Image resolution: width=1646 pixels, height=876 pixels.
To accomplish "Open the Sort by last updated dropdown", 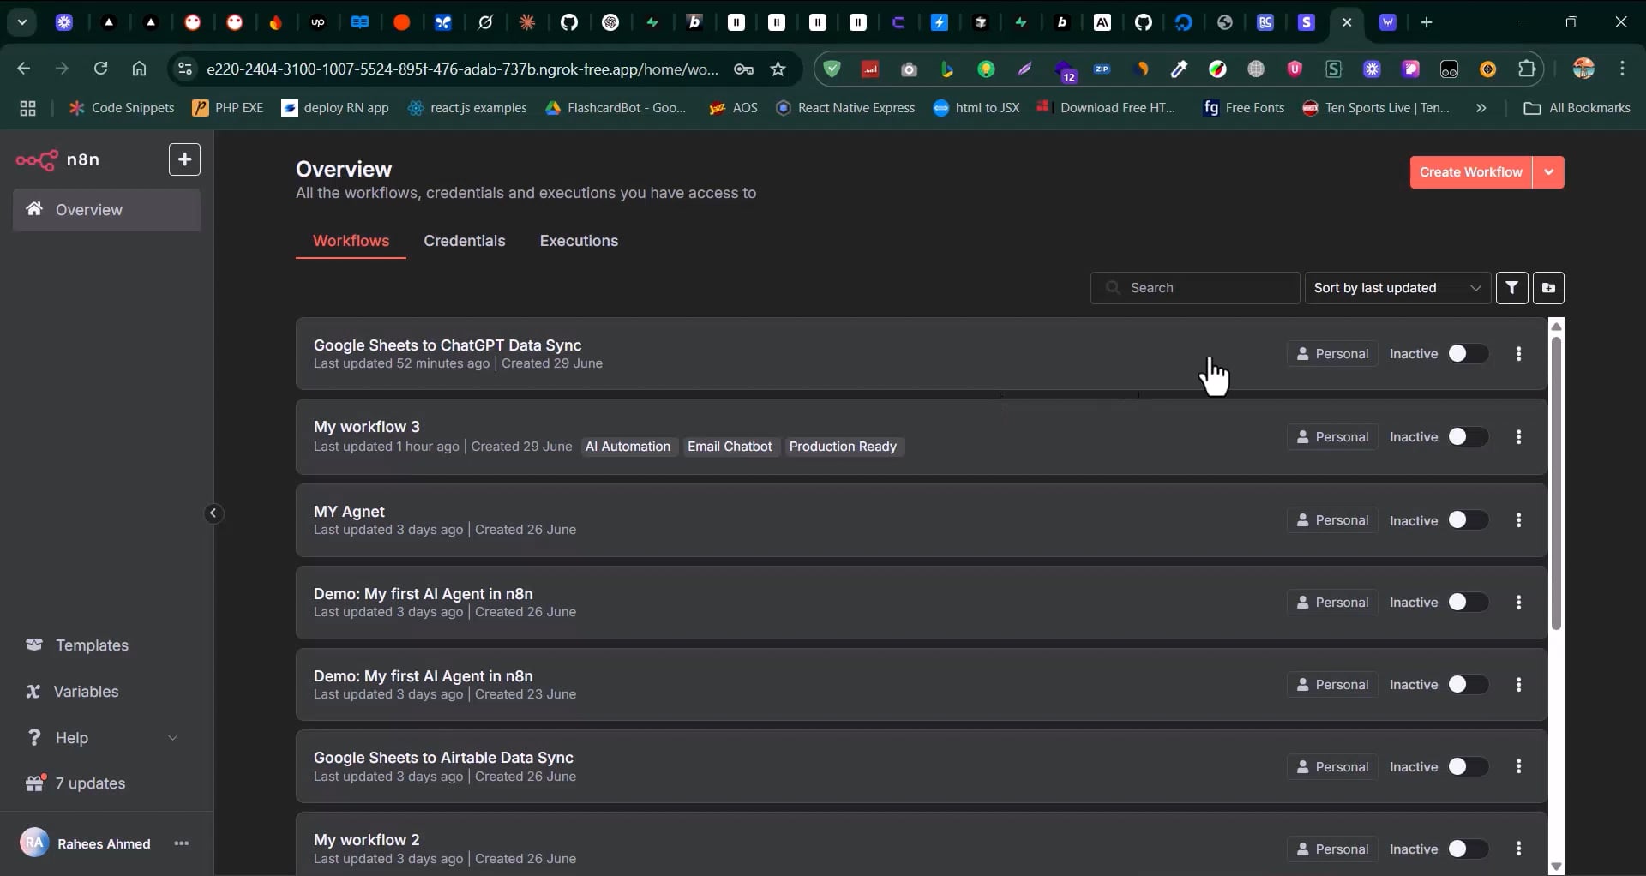I will pyautogui.click(x=1397, y=288).
